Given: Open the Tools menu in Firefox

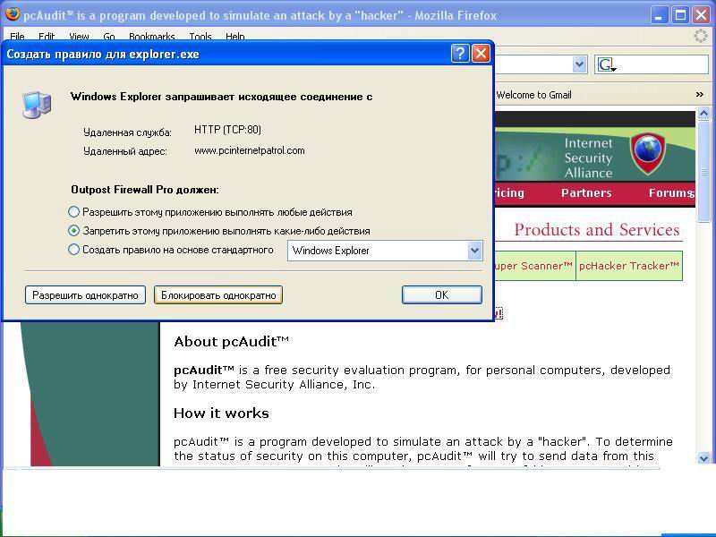Looking at the screenshot, I should (x=200, y=36).
